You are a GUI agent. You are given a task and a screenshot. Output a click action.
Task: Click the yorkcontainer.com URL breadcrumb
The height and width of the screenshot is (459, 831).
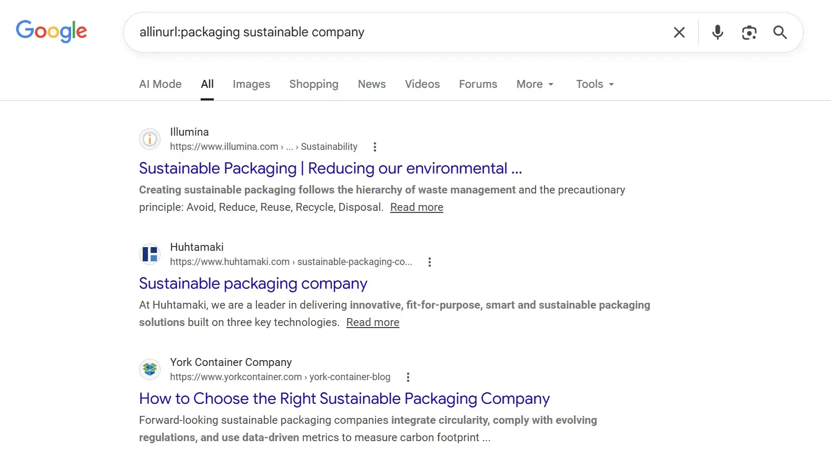(x=280, y=377)
